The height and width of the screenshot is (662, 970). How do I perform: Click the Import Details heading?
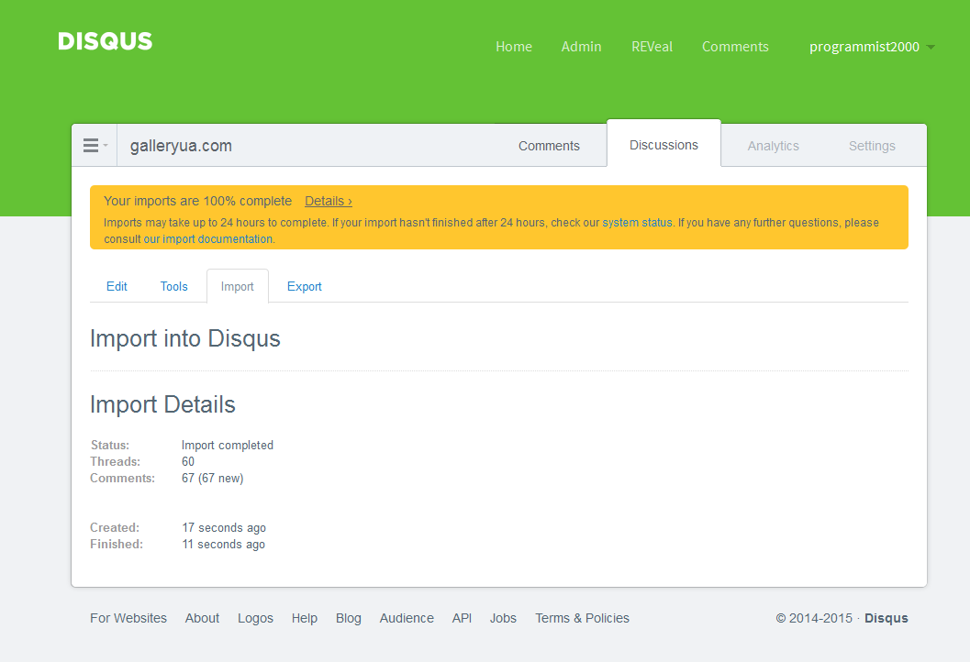162,405
